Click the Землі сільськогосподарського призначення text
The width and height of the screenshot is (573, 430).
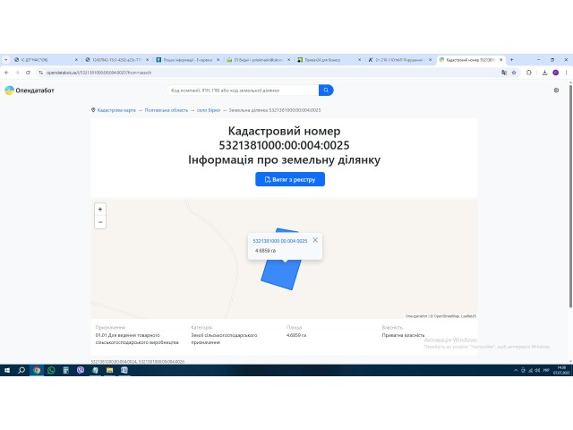(224, 339)
